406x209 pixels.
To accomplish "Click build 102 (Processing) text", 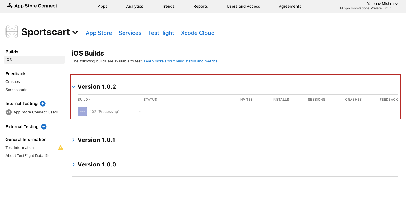I will point(105,112).
